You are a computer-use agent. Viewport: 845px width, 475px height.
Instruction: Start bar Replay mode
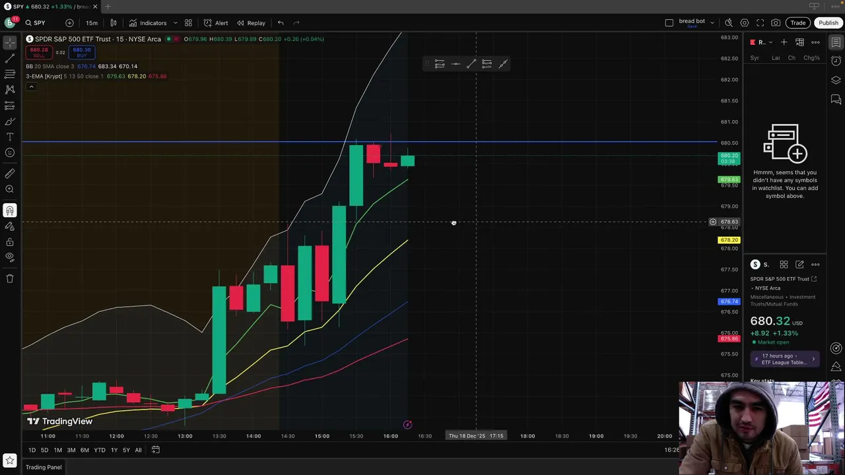tap(251, 23)
